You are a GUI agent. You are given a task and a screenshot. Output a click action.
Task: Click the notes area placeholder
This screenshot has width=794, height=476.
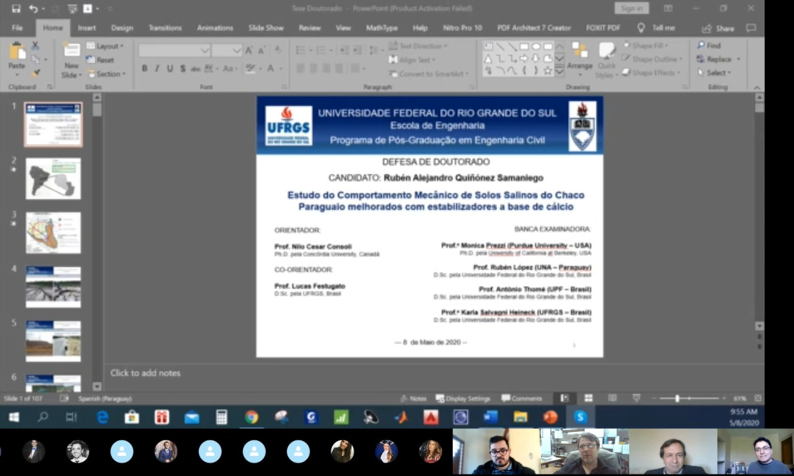tap(145, 373)
